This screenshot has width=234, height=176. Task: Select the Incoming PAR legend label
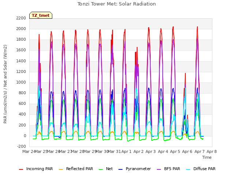[39, 169]
